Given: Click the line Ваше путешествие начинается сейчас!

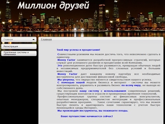Looking at the screenshot, I should 87,116.
